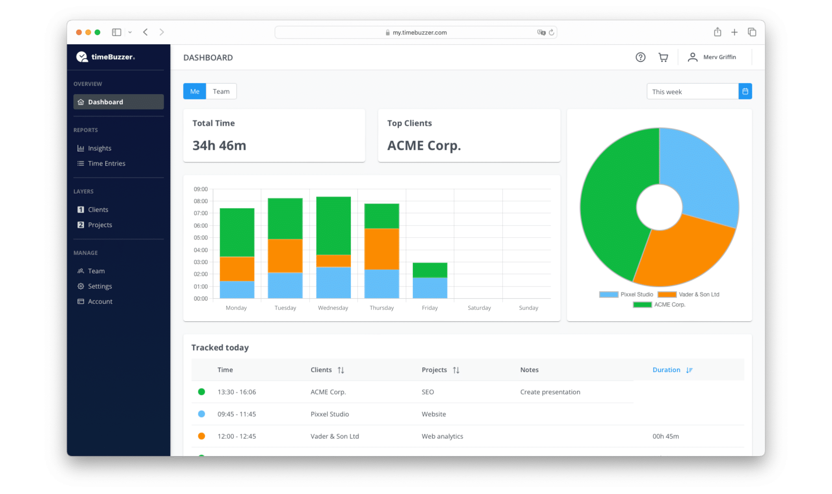Open the Projects layer panel
The image size is (832, 494).
100,225
